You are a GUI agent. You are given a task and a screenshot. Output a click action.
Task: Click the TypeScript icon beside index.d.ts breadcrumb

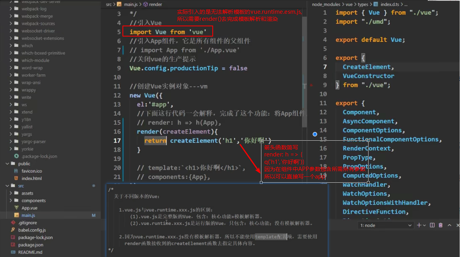pos(375,4)
